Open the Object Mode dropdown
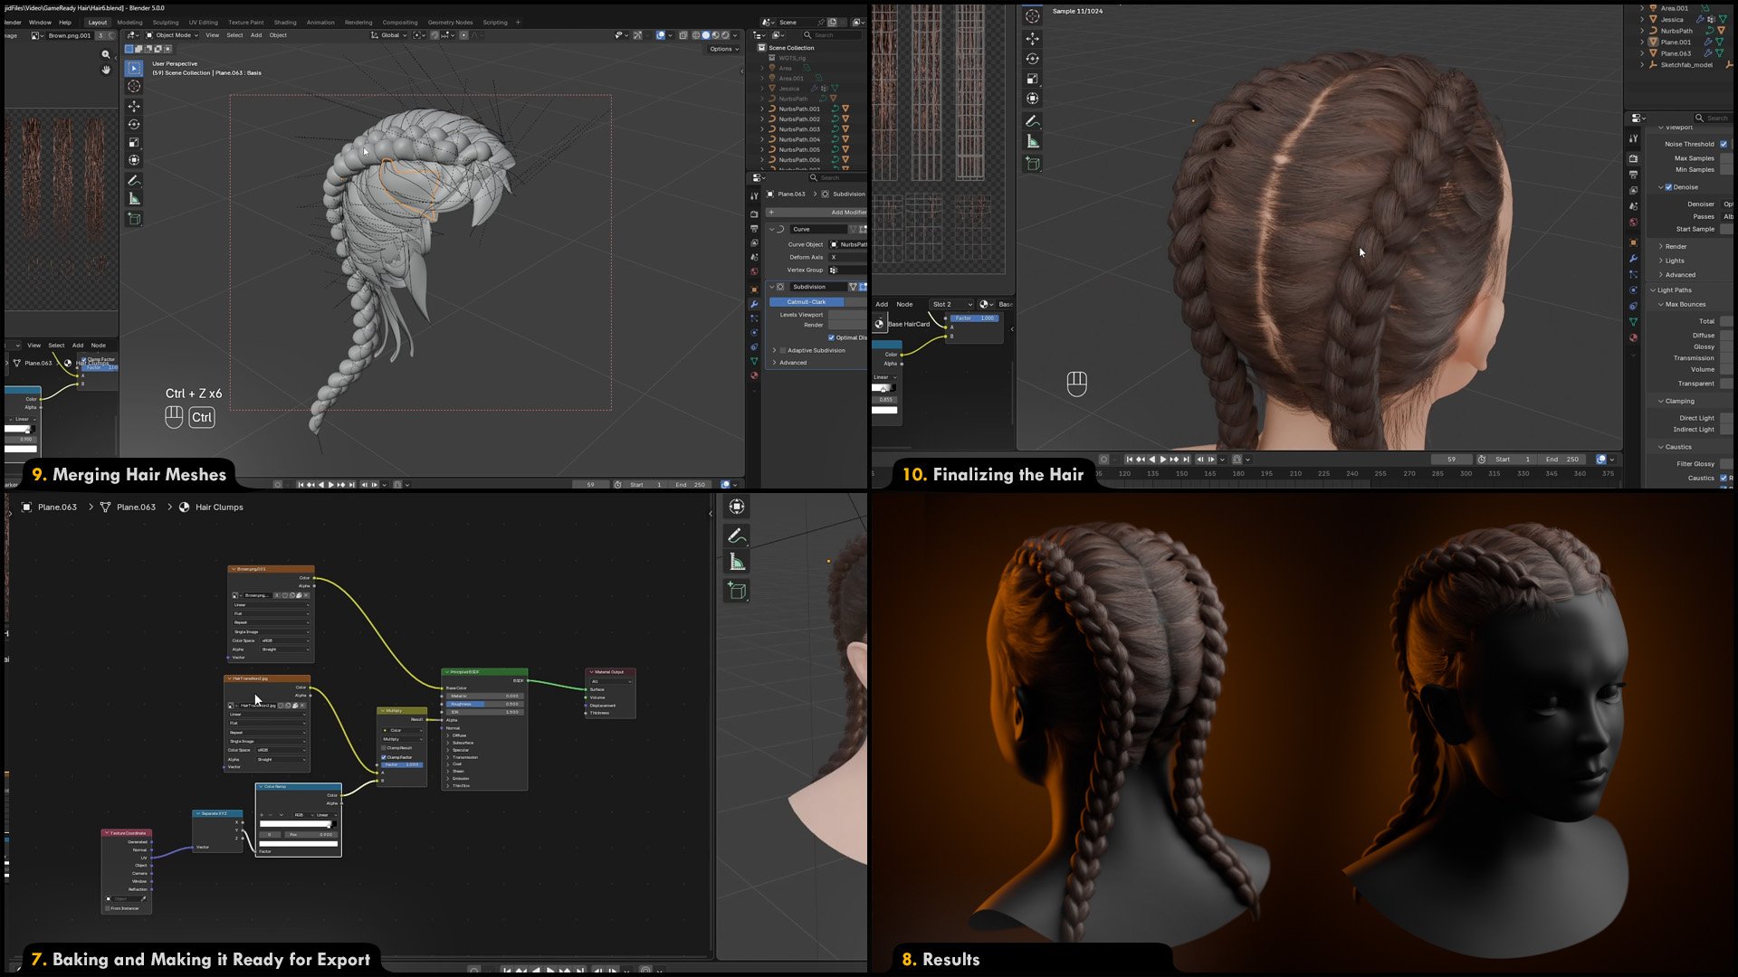This screenshot has height=977, width=1738. click(172, 35)
